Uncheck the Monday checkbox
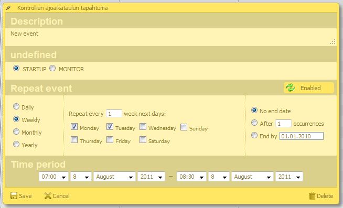 (x=74, y=127)
